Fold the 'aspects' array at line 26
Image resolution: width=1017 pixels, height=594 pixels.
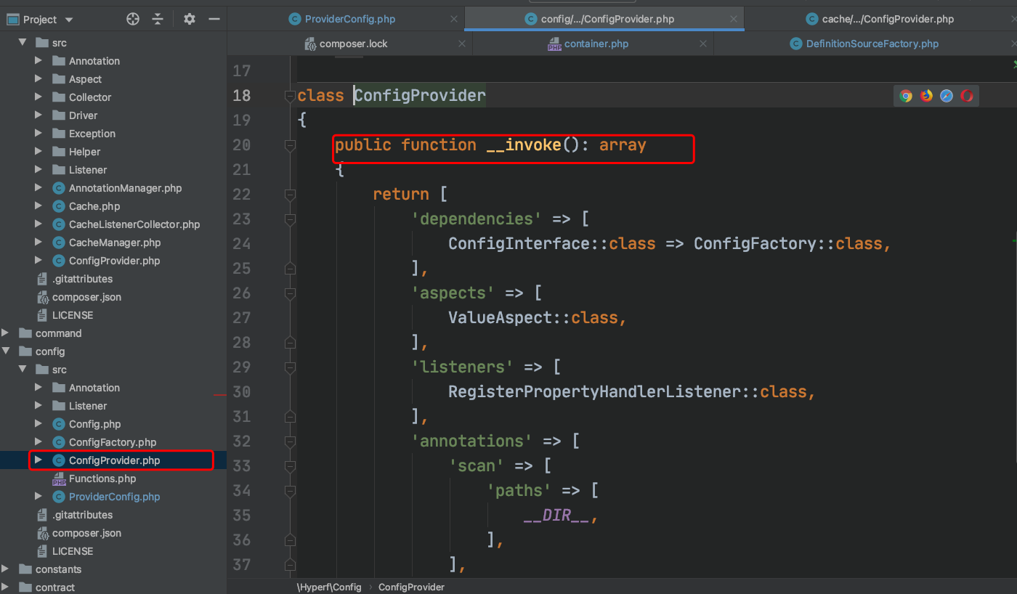[290, 293]
